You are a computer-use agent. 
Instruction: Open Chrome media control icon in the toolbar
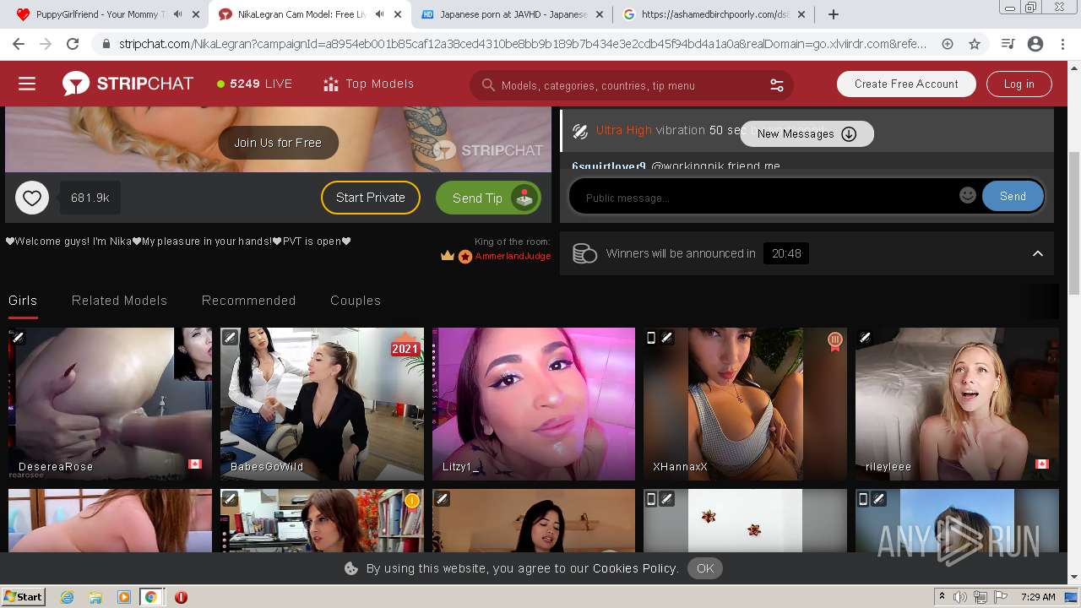1008,44
